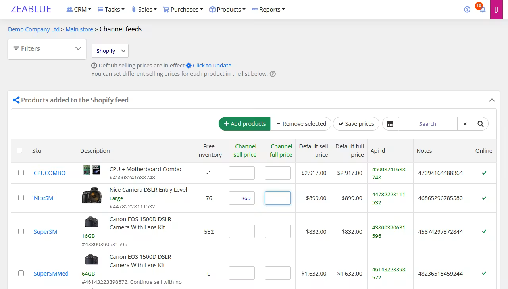Screen dimensions: 508x289
Task: Open the Purchases menu
Action: tap(183, 10)
